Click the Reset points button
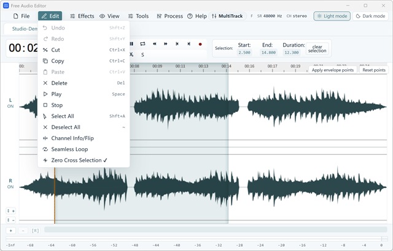 click(x=374, y=70)
